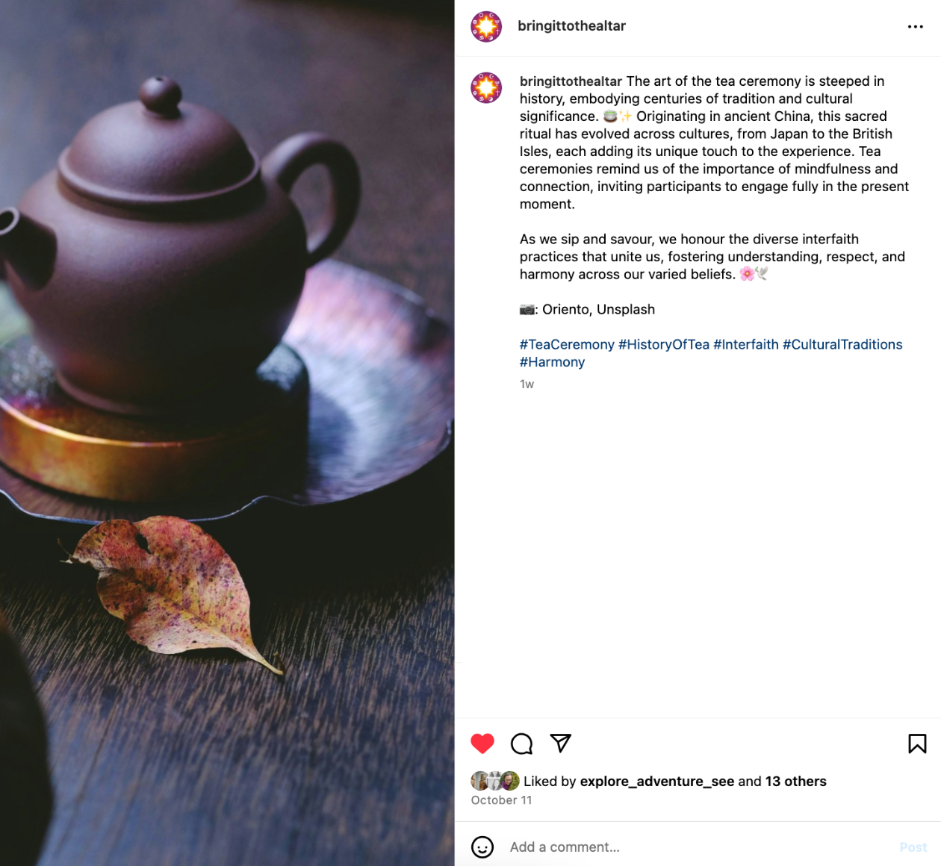Open comments with the speech bubble icon
Image resolution: width=941 pixels, height=866 pixels.
[521, 744]
